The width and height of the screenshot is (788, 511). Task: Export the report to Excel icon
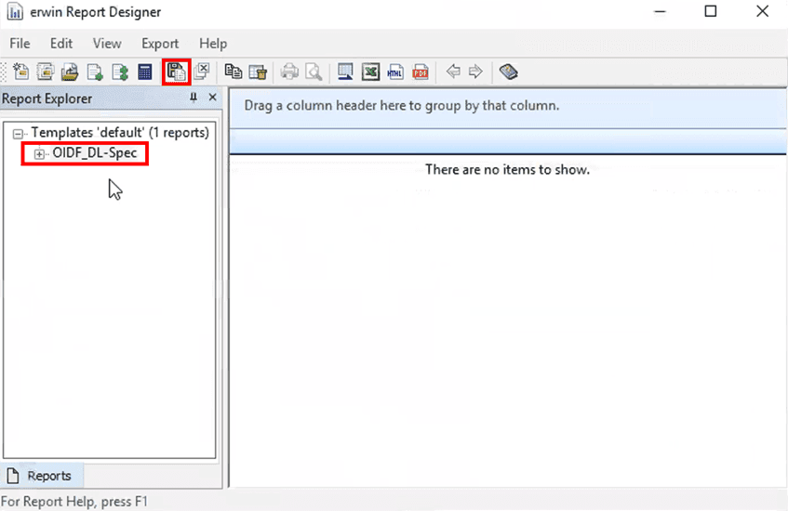click(x=370, y=72)
